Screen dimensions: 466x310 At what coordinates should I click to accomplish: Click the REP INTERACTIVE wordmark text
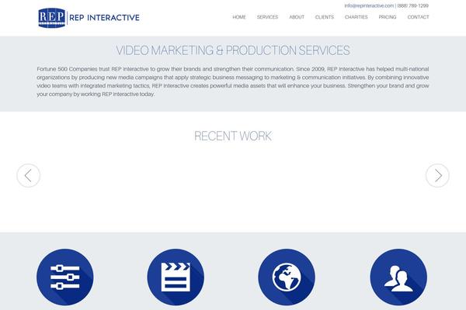coord(104,18)
